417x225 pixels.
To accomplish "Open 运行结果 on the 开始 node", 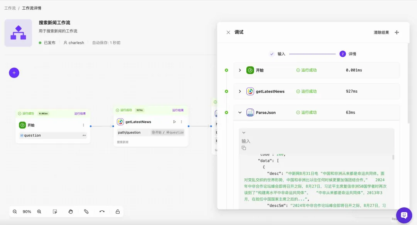I will point(80,113).
